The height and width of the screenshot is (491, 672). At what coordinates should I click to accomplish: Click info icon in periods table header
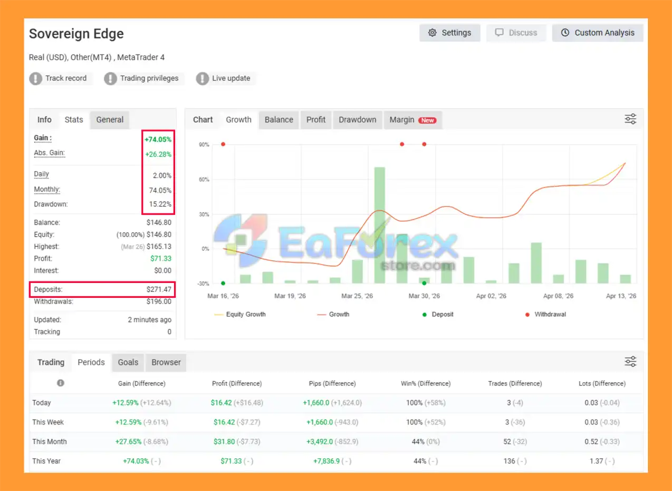point(61,383)
